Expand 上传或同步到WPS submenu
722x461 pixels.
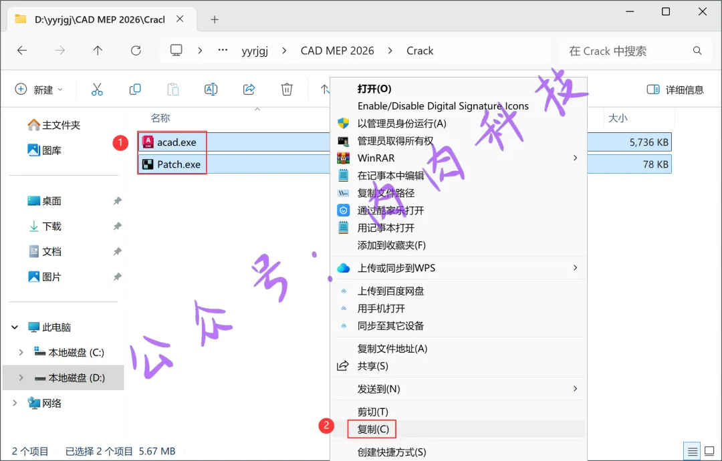coord(575,268)
